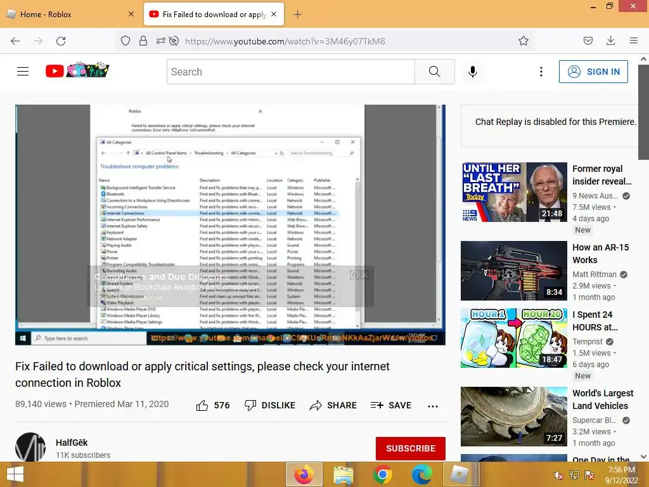Image resolution: width=649 pixels, height=487 pixels.
Task: Open YouTube settings three-dot menu
Action: [x=541, y=72]
